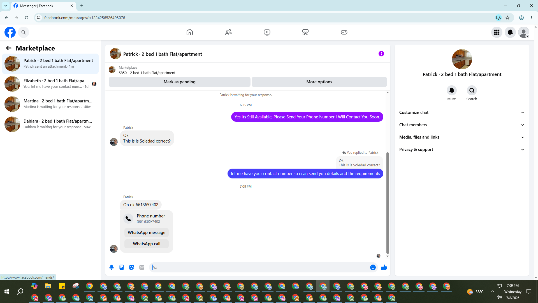The height and width of the screenshot is (303, 538).
Task: Go to the Home feed icon
Action: [190, 32]
